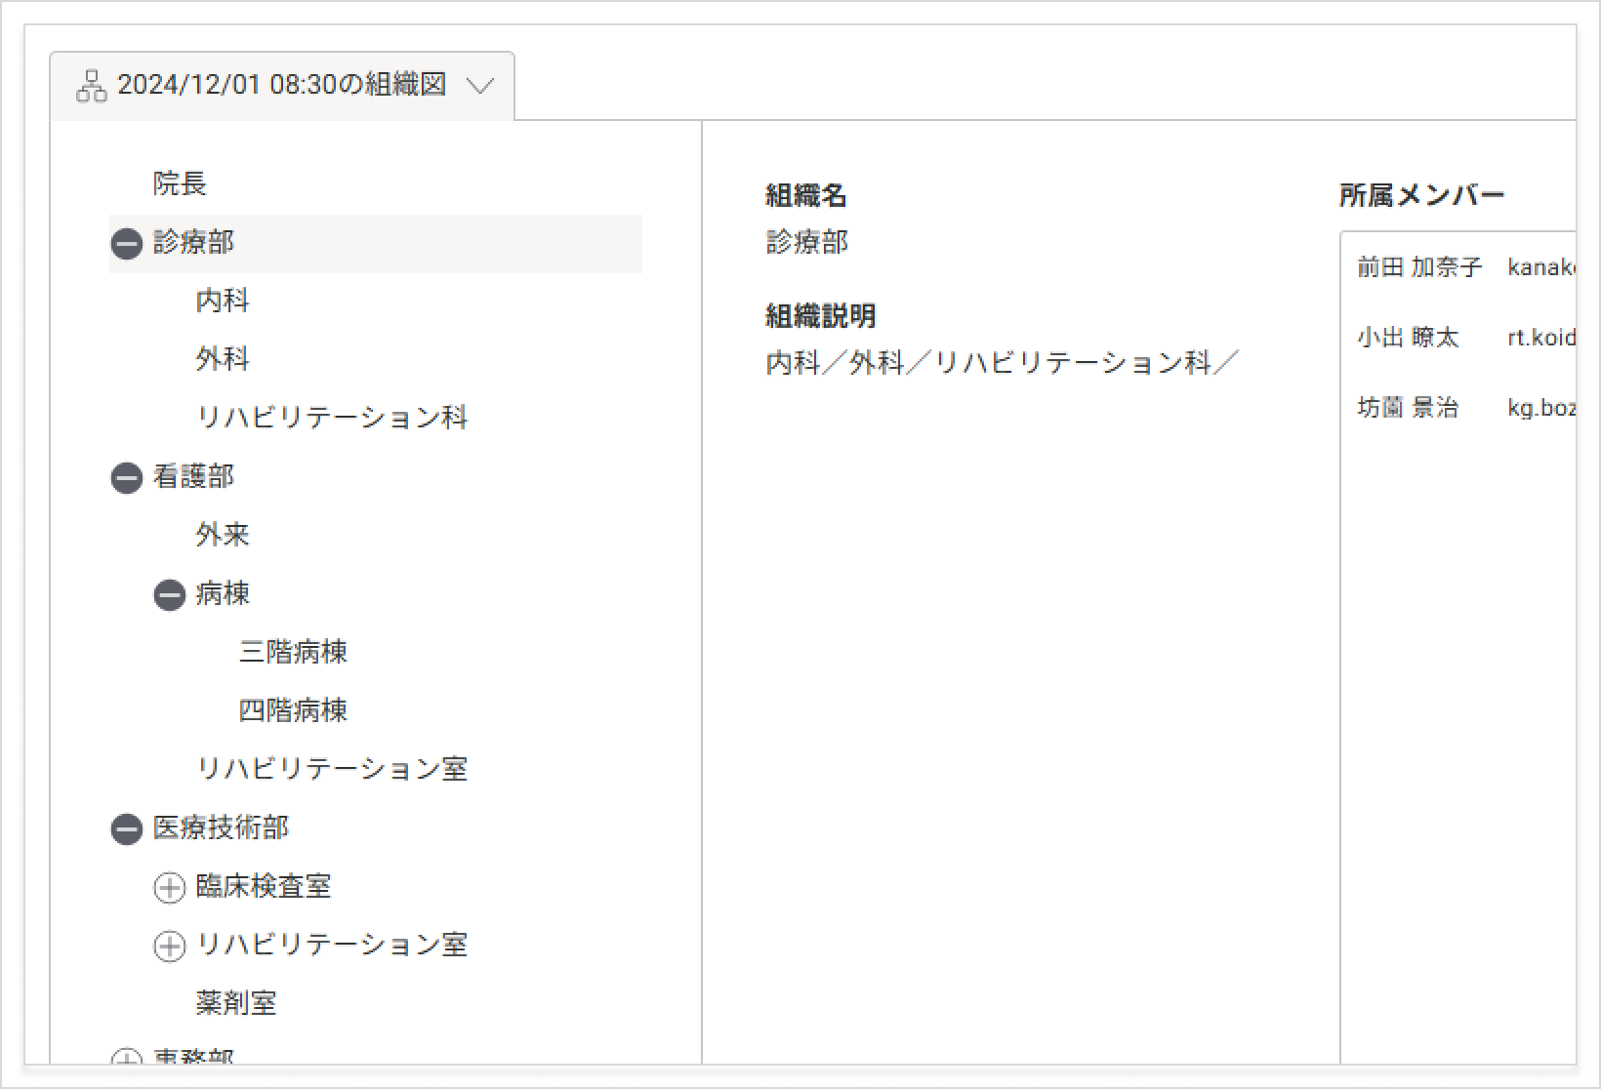Open the 2024/12/01 08:30 organization chart dropdown

pos(479,86)
